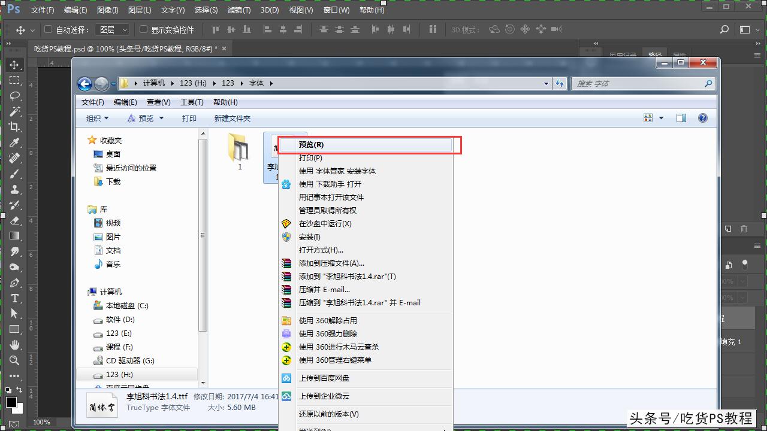Open the 图层 auto-select dropdown

113,29
